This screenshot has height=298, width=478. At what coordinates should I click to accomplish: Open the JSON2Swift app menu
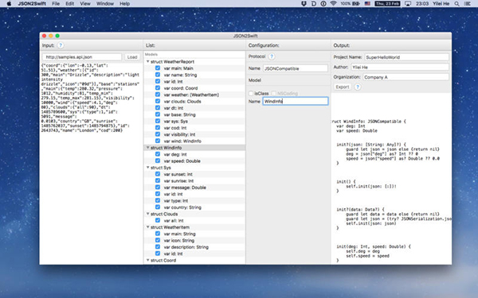[x=32, y=4]
